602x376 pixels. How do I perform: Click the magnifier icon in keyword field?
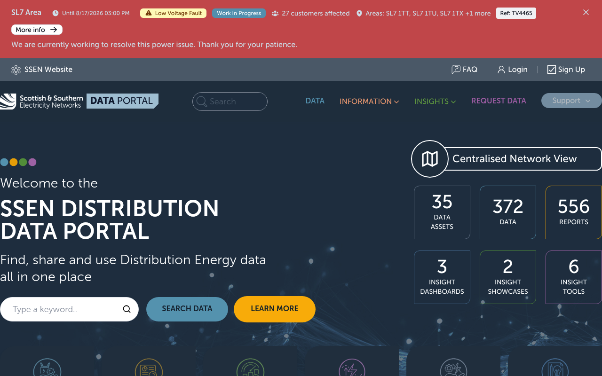pos(127,309)
